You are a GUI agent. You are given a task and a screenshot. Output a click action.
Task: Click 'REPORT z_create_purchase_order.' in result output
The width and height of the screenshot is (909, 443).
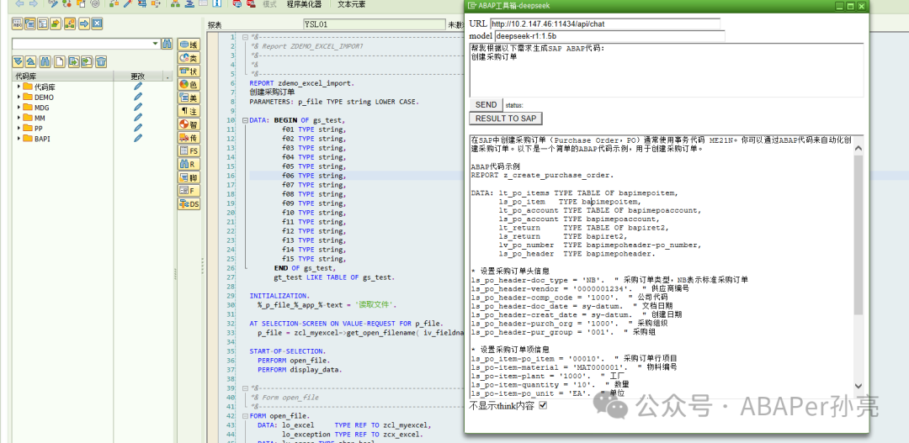pyautogui.click(x=542, y=175)
